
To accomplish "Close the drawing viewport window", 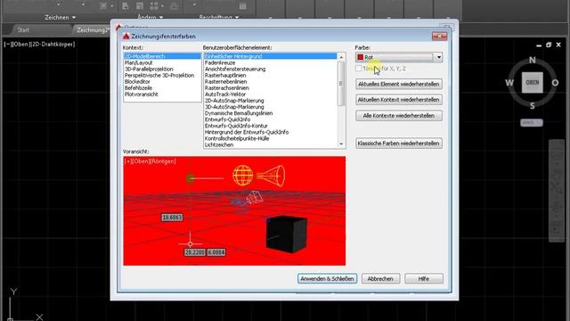I will coord(558,45).
